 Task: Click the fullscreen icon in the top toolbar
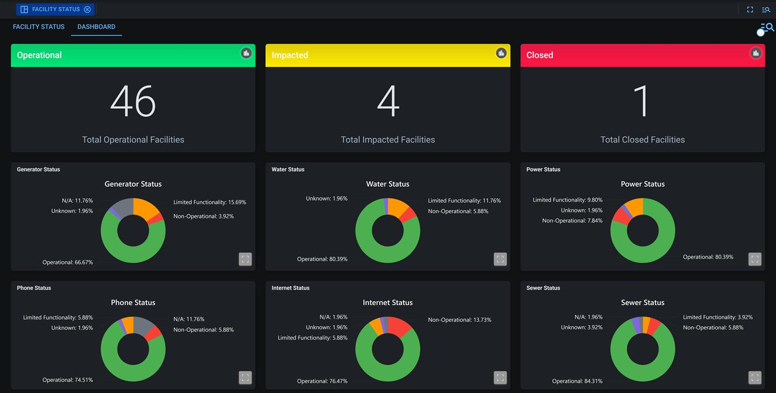(x=750, y=9)
